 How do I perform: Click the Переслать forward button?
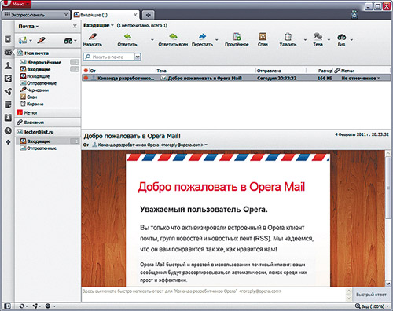pos(202,40)
